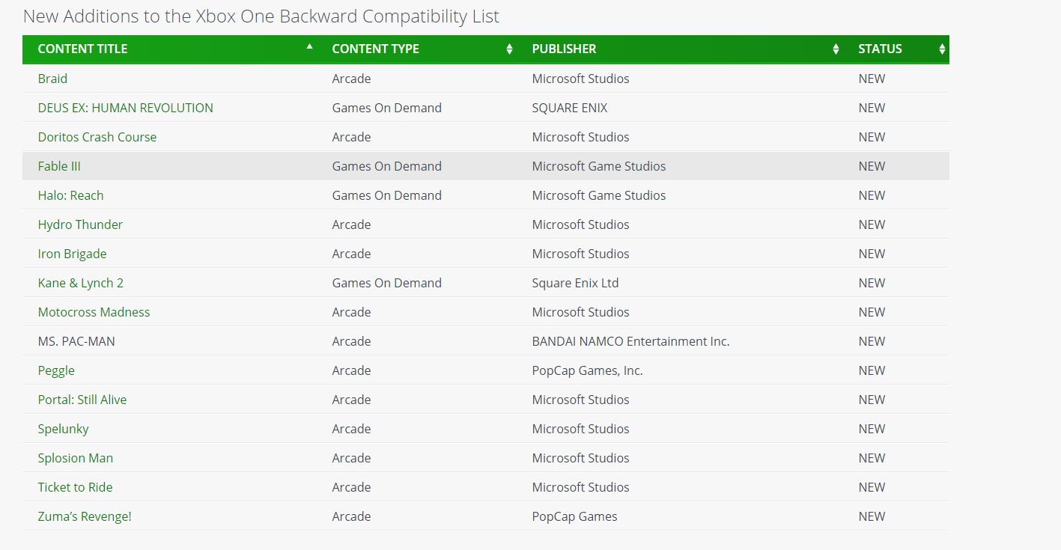
Task: Click PopCap Games cell in Zuma's row
Action: point(574,516)
